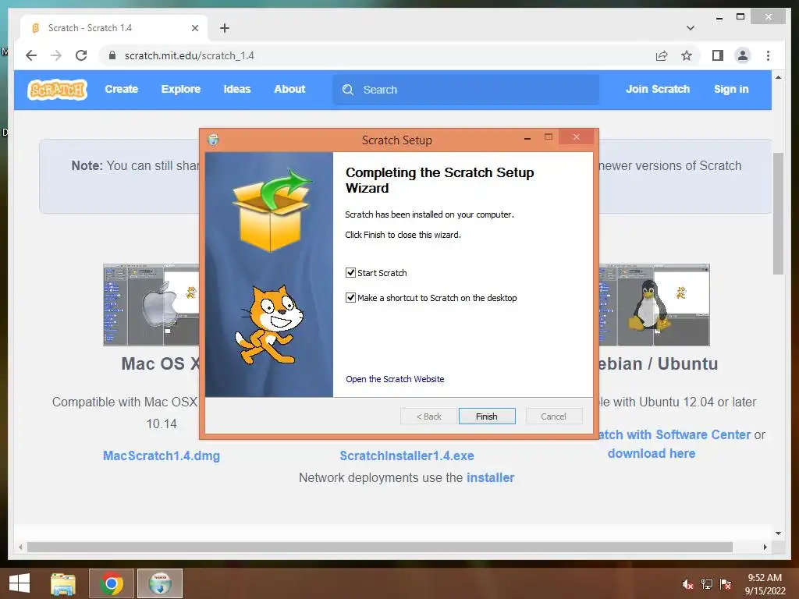Click the Scratch Setup title bar icon
This screenshot has height=599, width=799.
(x=213, y=140)
